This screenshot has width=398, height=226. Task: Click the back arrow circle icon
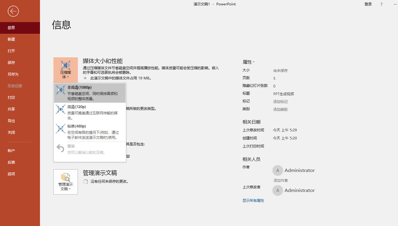click(13, 11)
